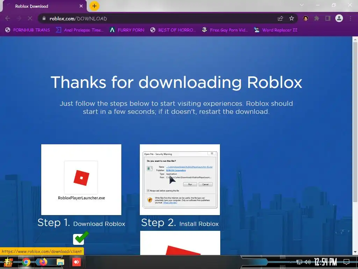Click the Chrome icon on the taskbar

pos(26,262)
